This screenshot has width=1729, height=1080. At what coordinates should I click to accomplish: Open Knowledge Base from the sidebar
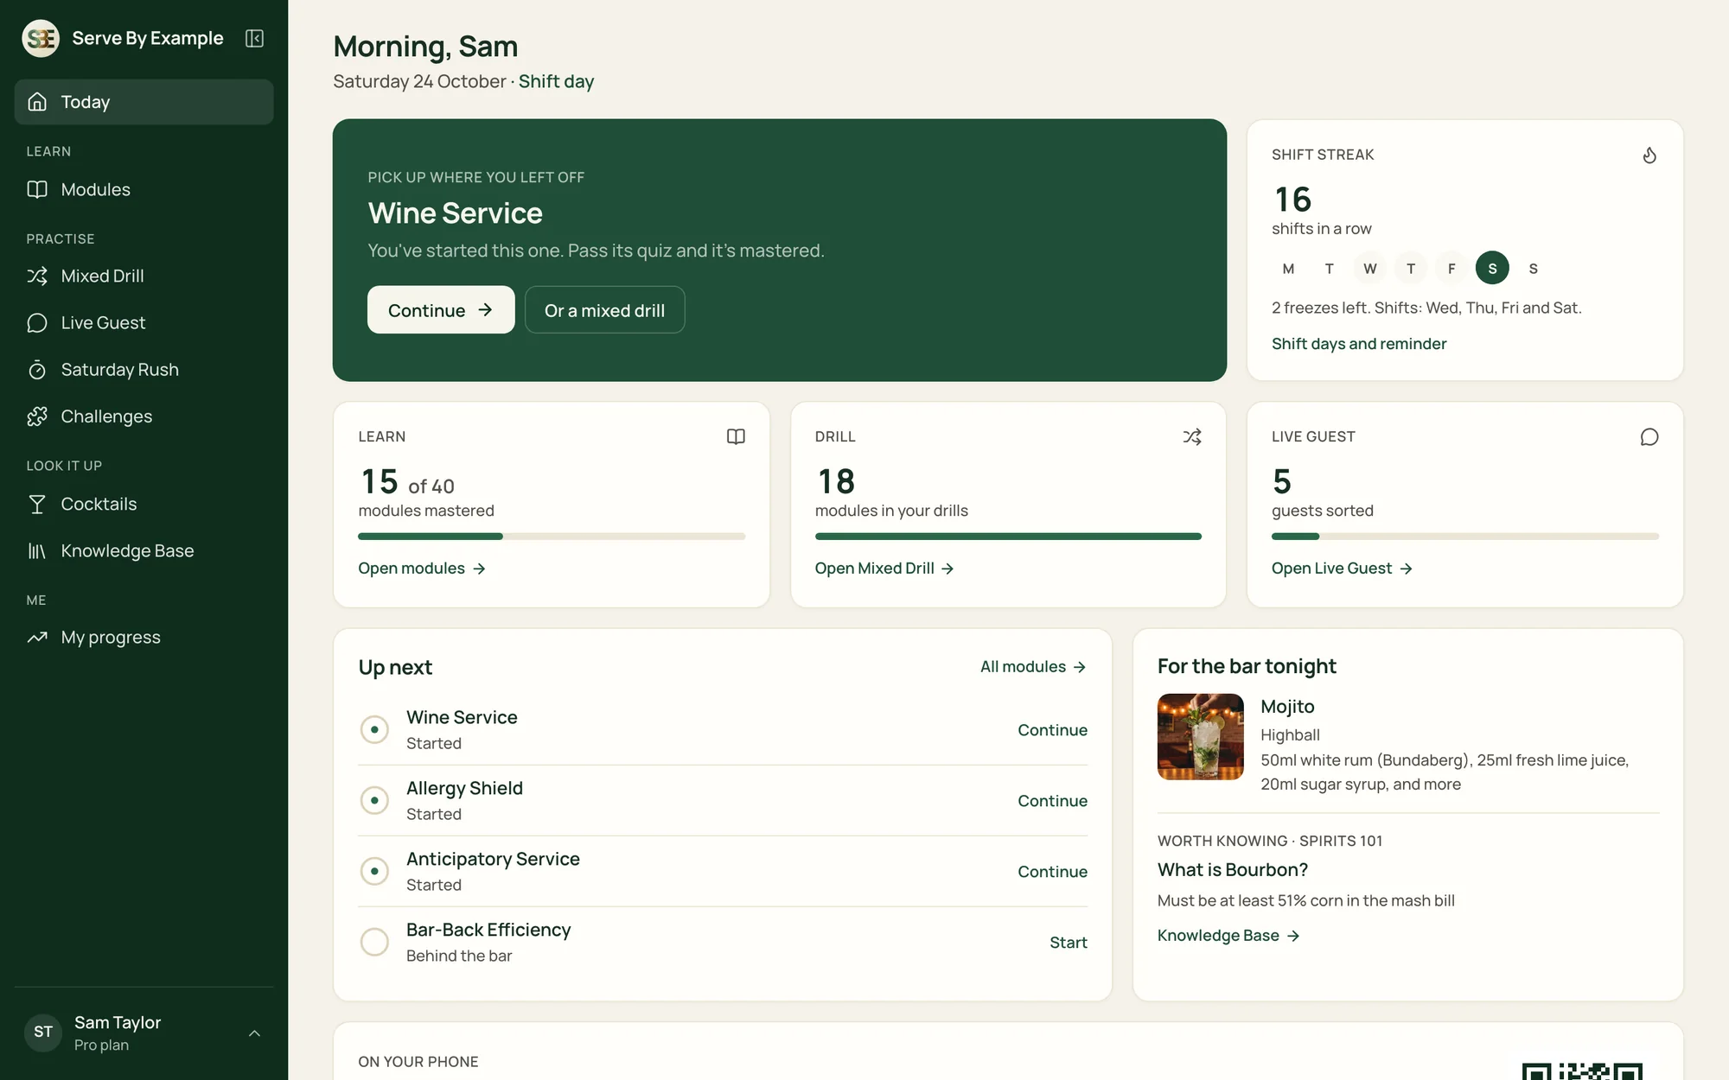(144, 550)
